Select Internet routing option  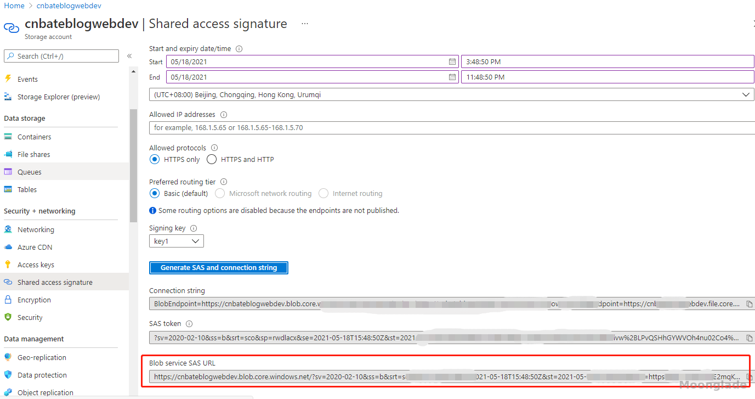pos(323,193)
